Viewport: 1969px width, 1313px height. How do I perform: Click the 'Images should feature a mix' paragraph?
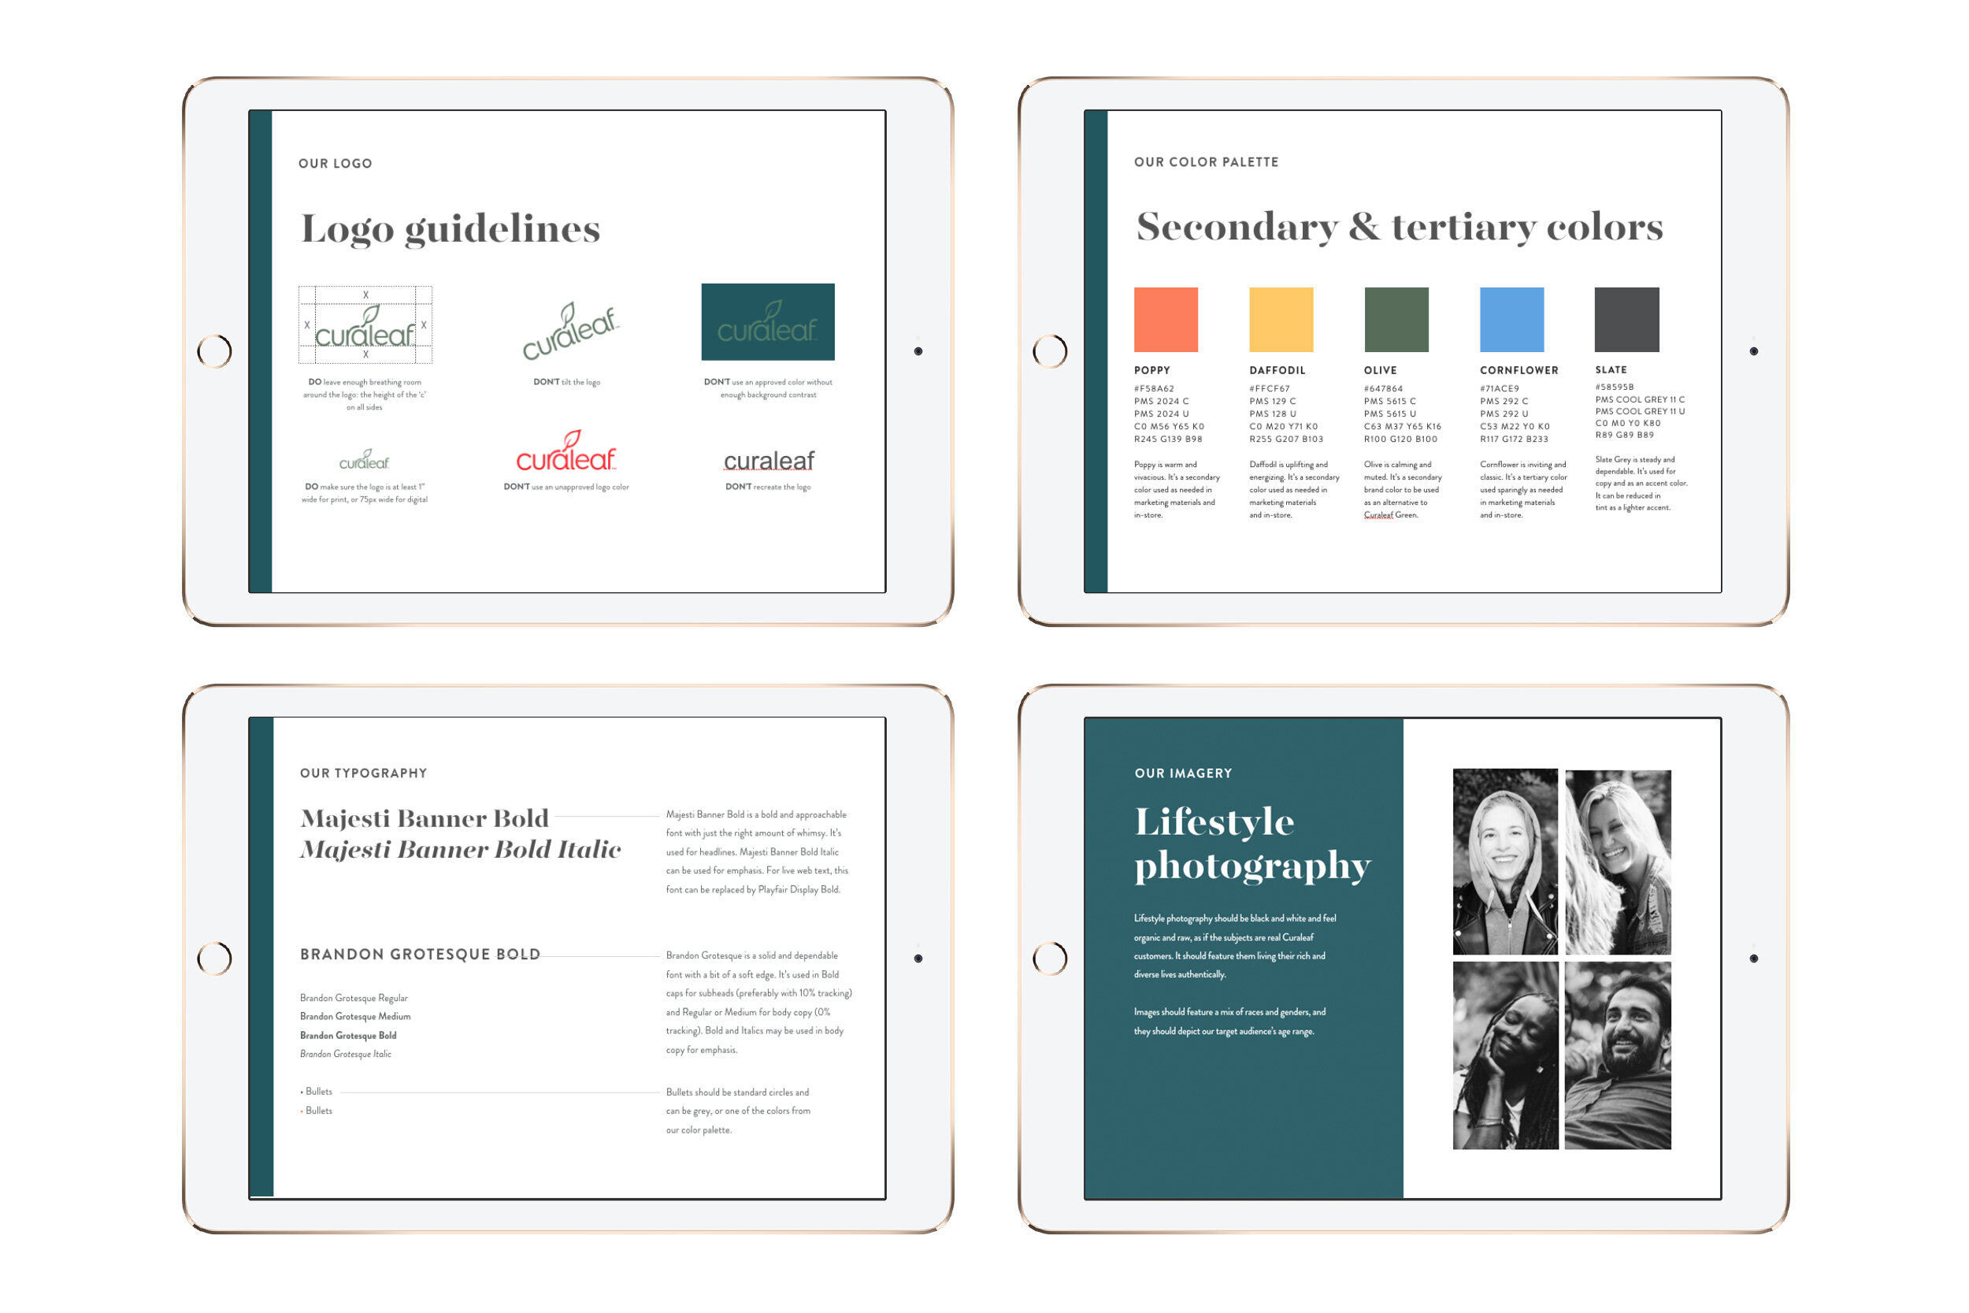(1229, 1022)
